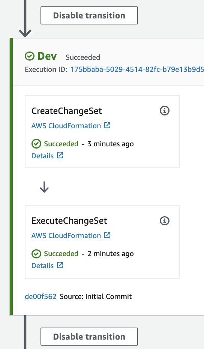Click ExecuteChangeSet's green Succeeded check icon
Screen dimensions: 204x349
[x=36, y=254]
